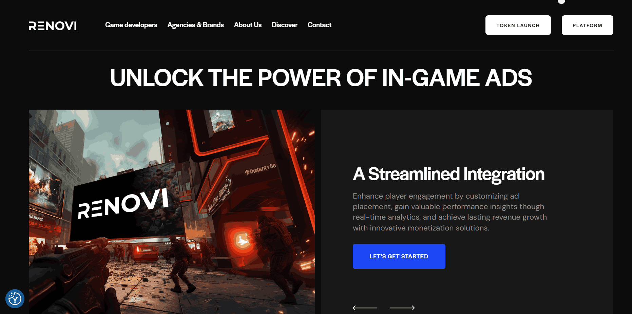Image resolution: width=632 pixels, height=314 pixels.
Task: Click the cyberpunk game scene image
Action: pyautogui.click(x=172, y=212)
